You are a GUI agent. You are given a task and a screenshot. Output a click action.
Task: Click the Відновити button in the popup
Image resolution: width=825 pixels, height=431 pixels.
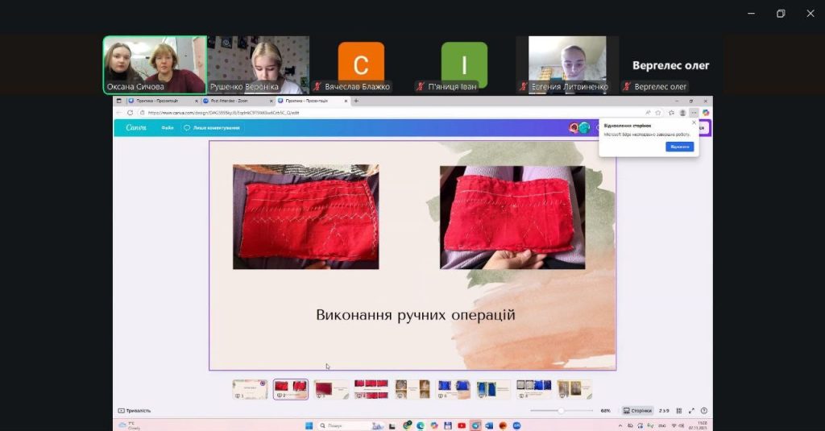[679, 147]
